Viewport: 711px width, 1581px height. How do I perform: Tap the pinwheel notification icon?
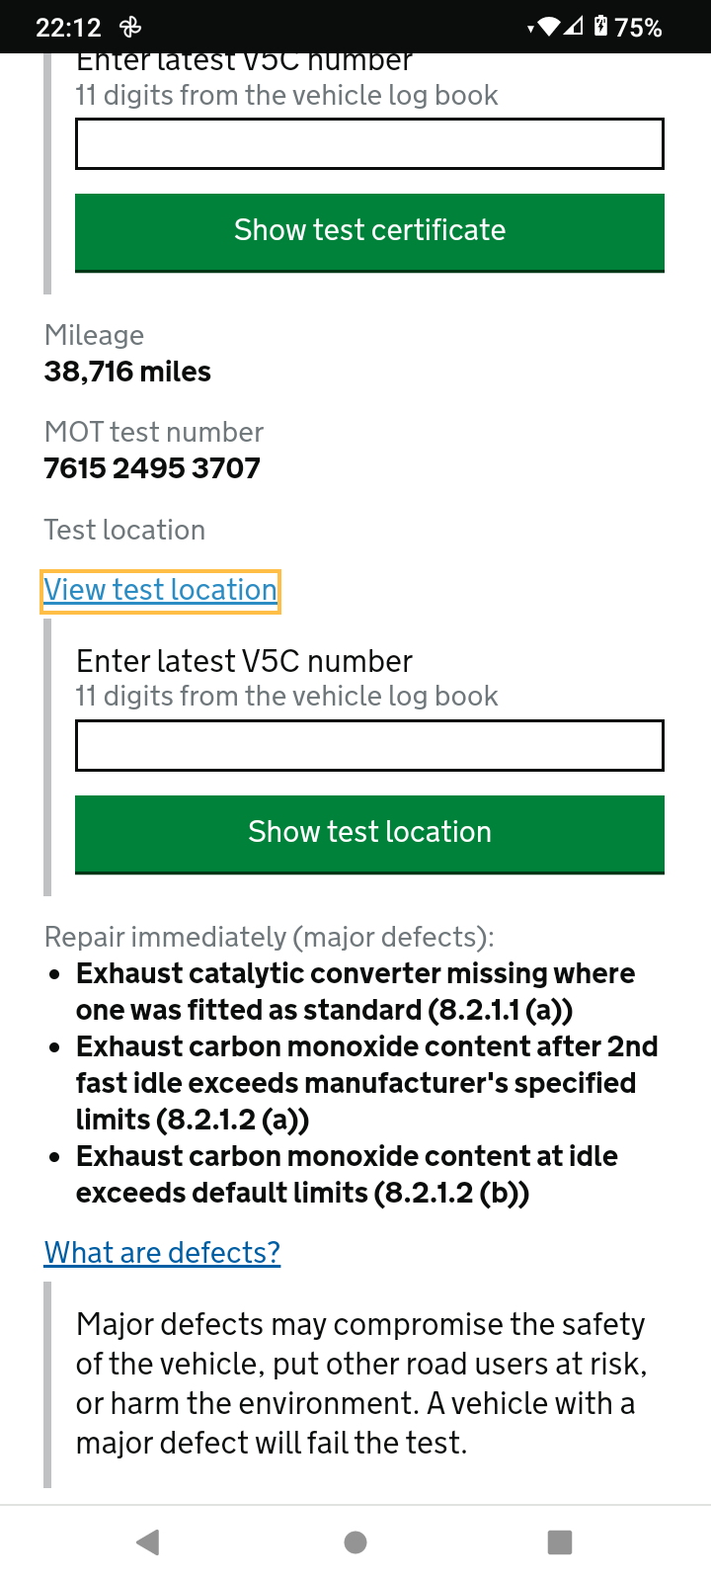tap(129, 27)
